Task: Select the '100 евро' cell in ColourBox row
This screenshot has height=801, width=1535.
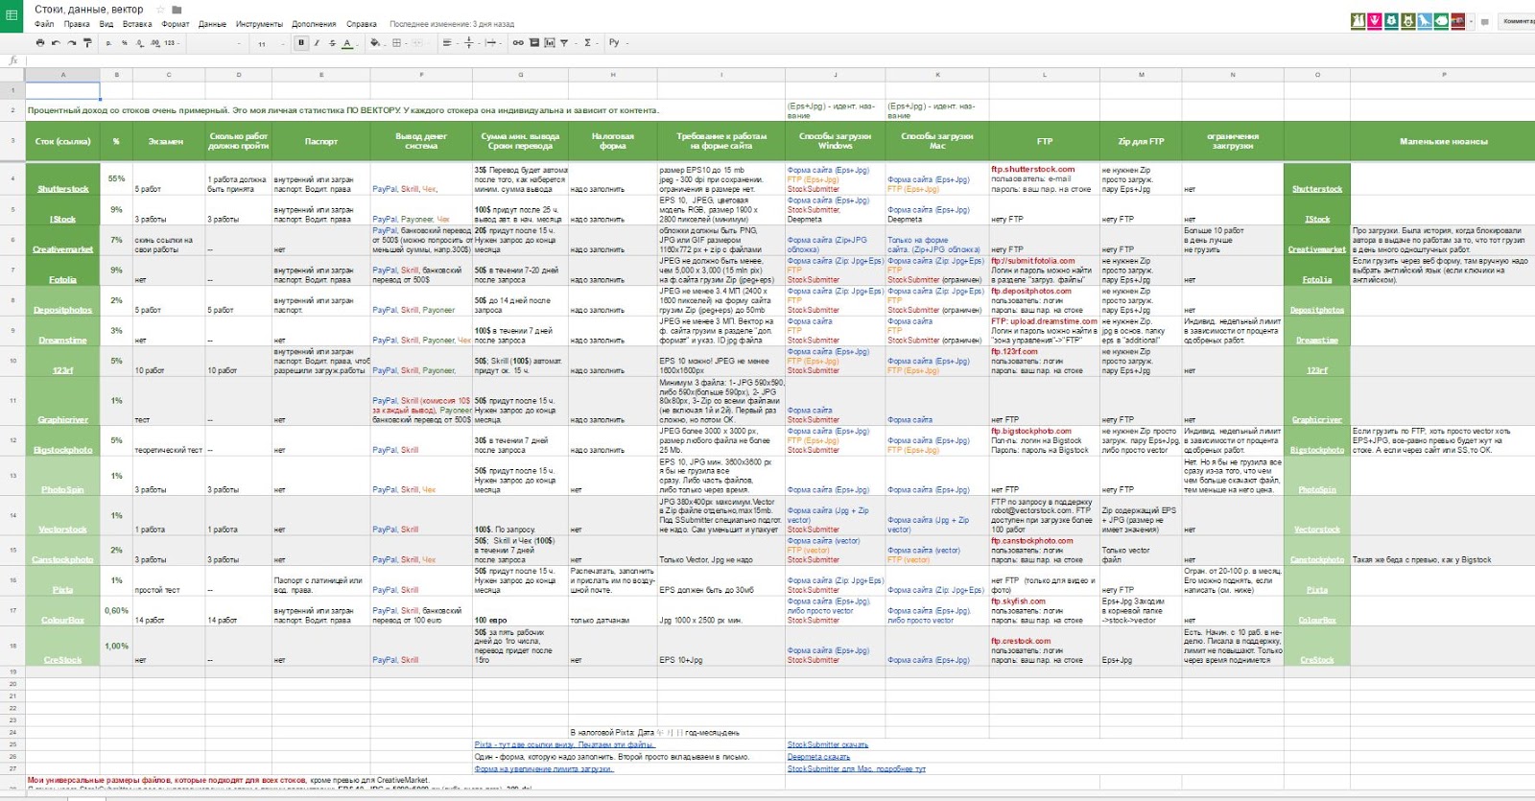Action: (520, 610)
